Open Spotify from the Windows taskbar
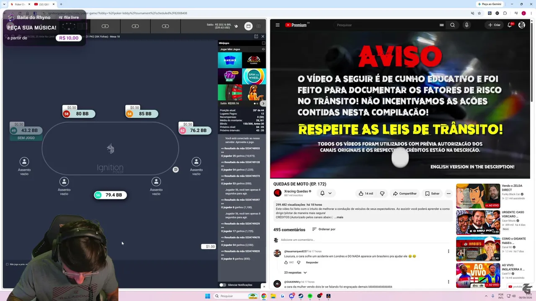 coord(310,296)
